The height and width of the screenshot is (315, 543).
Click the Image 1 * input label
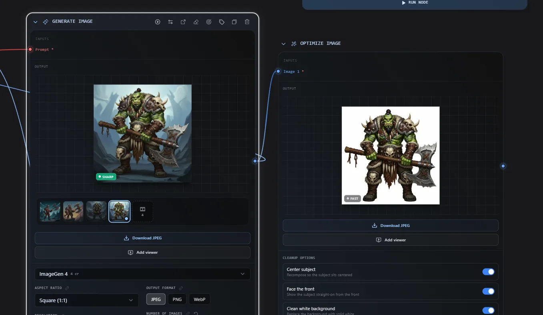tap(294, 72)
